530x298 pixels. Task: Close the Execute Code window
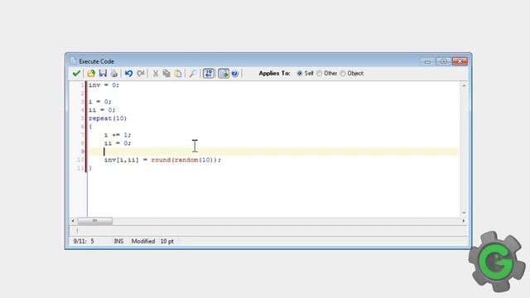[x=460, y=61]
